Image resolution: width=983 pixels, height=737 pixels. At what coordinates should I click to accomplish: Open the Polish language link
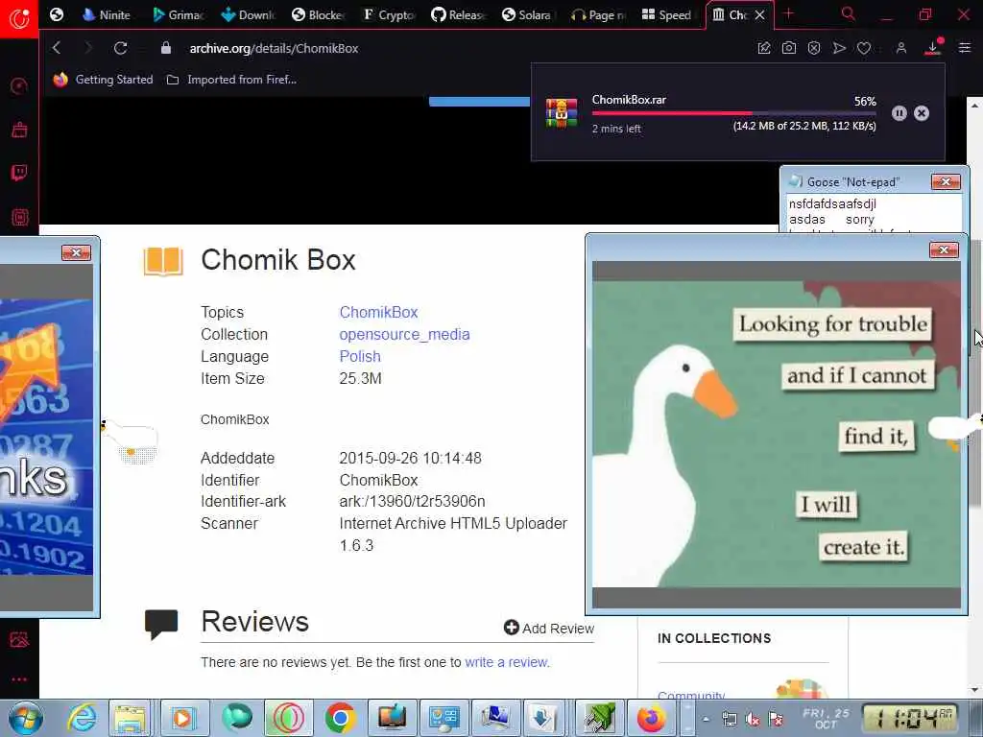click(x=360, y=356)
